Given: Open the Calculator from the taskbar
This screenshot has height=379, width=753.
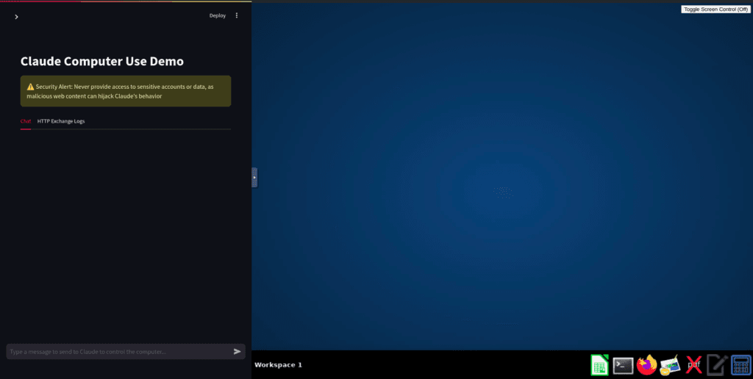Looking at the screenshot, I should [740, 365].
